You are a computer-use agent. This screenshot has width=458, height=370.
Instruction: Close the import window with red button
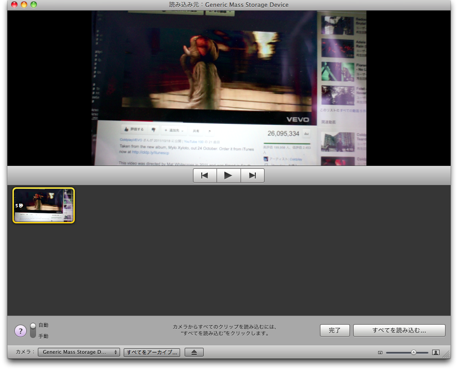[x=14, y=5]
